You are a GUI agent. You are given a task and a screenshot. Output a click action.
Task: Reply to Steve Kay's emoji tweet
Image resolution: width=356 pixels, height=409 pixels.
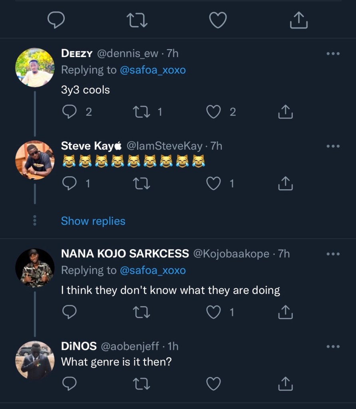click(70, 184)
